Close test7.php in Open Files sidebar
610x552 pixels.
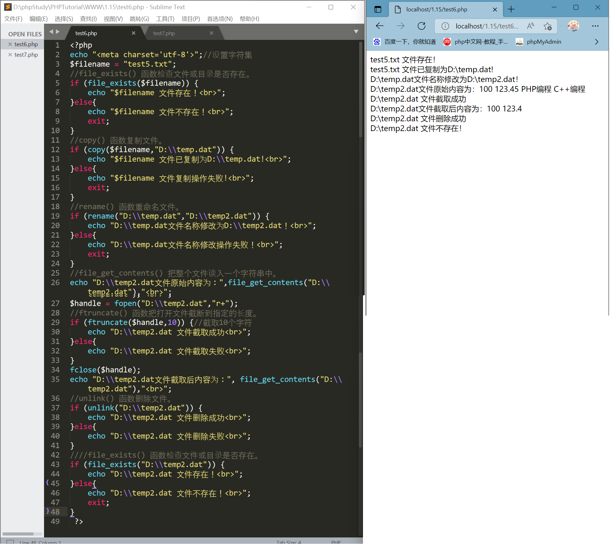tap(10, 55)
